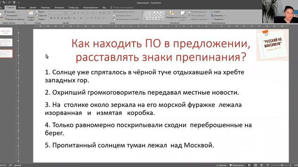298x167 pixels.
Task: Click the Упорядочить (Arrange) icon
Action: point(172,13)
